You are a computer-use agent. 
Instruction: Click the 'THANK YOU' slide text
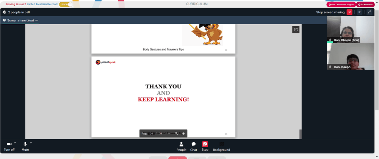click(163, 87)
